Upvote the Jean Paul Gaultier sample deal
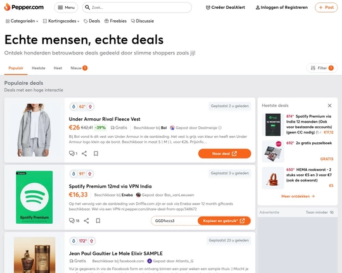The width and height of the screenshot is (342, 273). (92, 241)
